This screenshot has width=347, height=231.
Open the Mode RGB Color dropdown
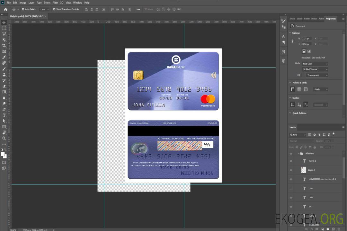tap(315, 64)
